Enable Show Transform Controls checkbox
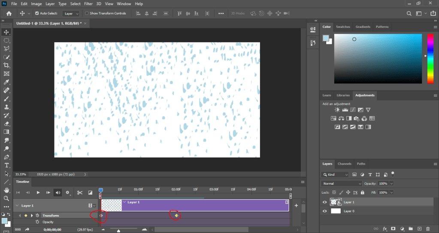 click(87, 13)
